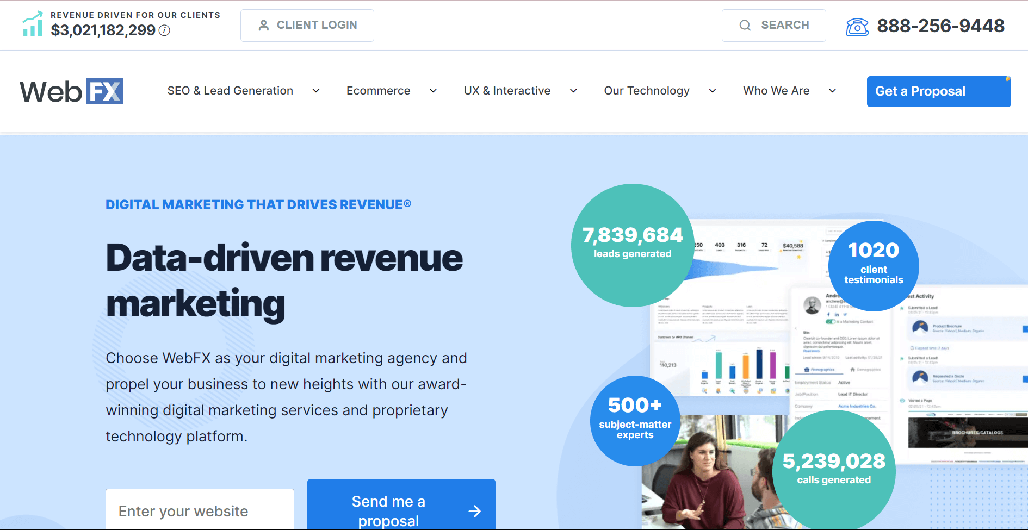Open the Our Technology dropdown arrow
This screenshot has height=530, width=1028.
(713, 91)
